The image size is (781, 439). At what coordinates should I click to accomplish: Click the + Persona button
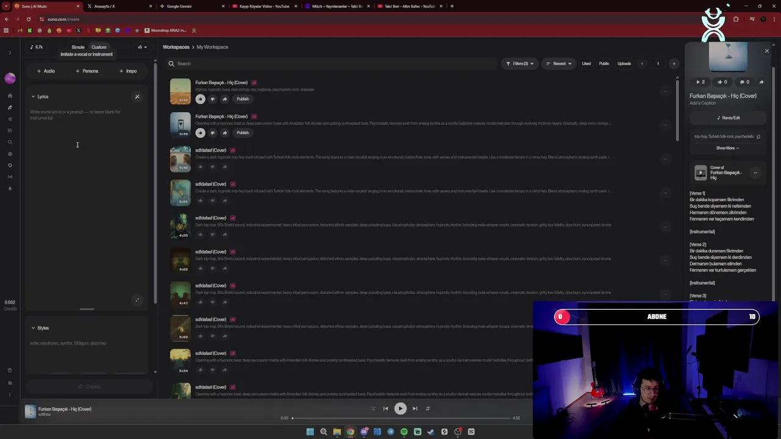click(x=87, y=71)
